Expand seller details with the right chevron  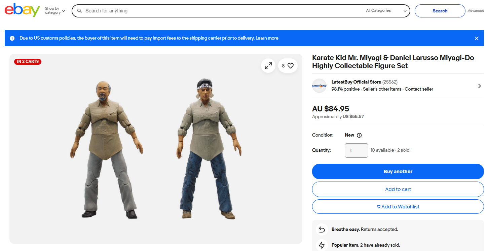(x=479, y=86)
